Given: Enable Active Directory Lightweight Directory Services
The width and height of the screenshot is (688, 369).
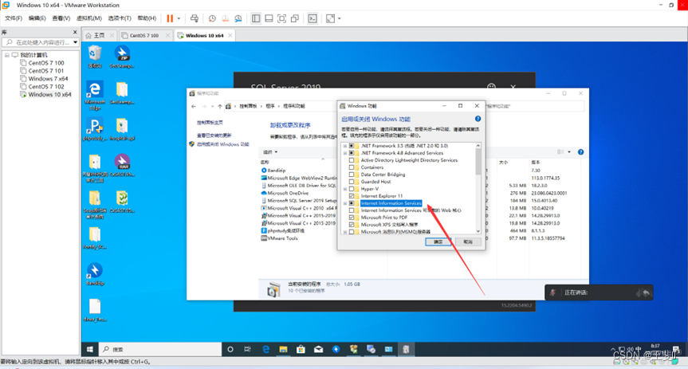Looking at the screenshot, I should (352, 160).
